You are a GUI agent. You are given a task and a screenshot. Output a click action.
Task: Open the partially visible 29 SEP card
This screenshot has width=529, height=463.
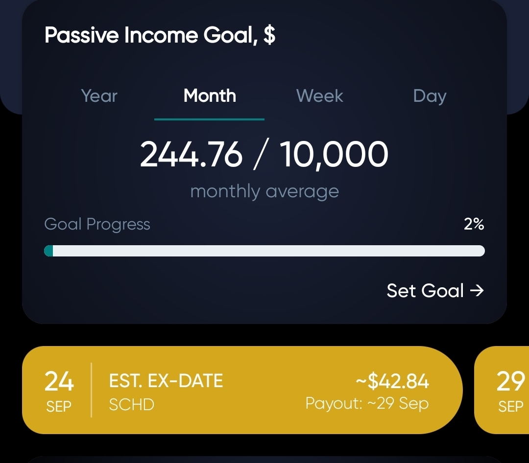(502, 390)
